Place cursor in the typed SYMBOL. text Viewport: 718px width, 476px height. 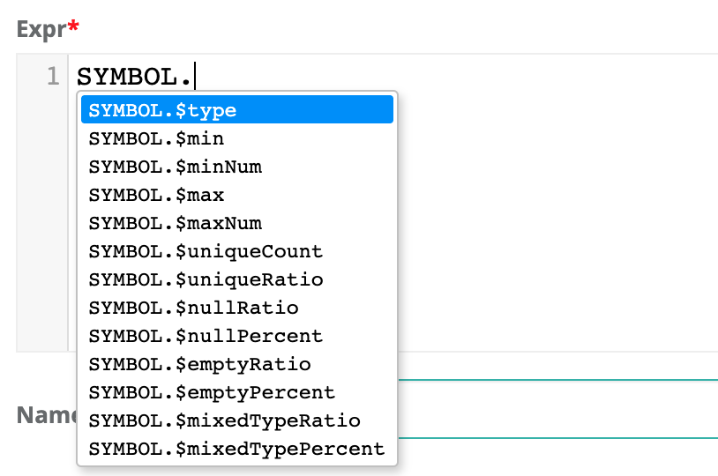coord(132,76)
